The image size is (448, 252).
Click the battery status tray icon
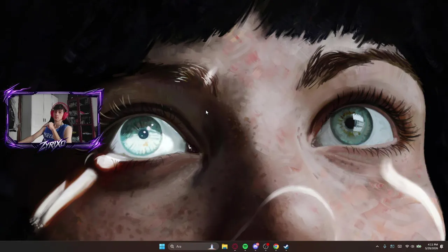click(419, 246)
